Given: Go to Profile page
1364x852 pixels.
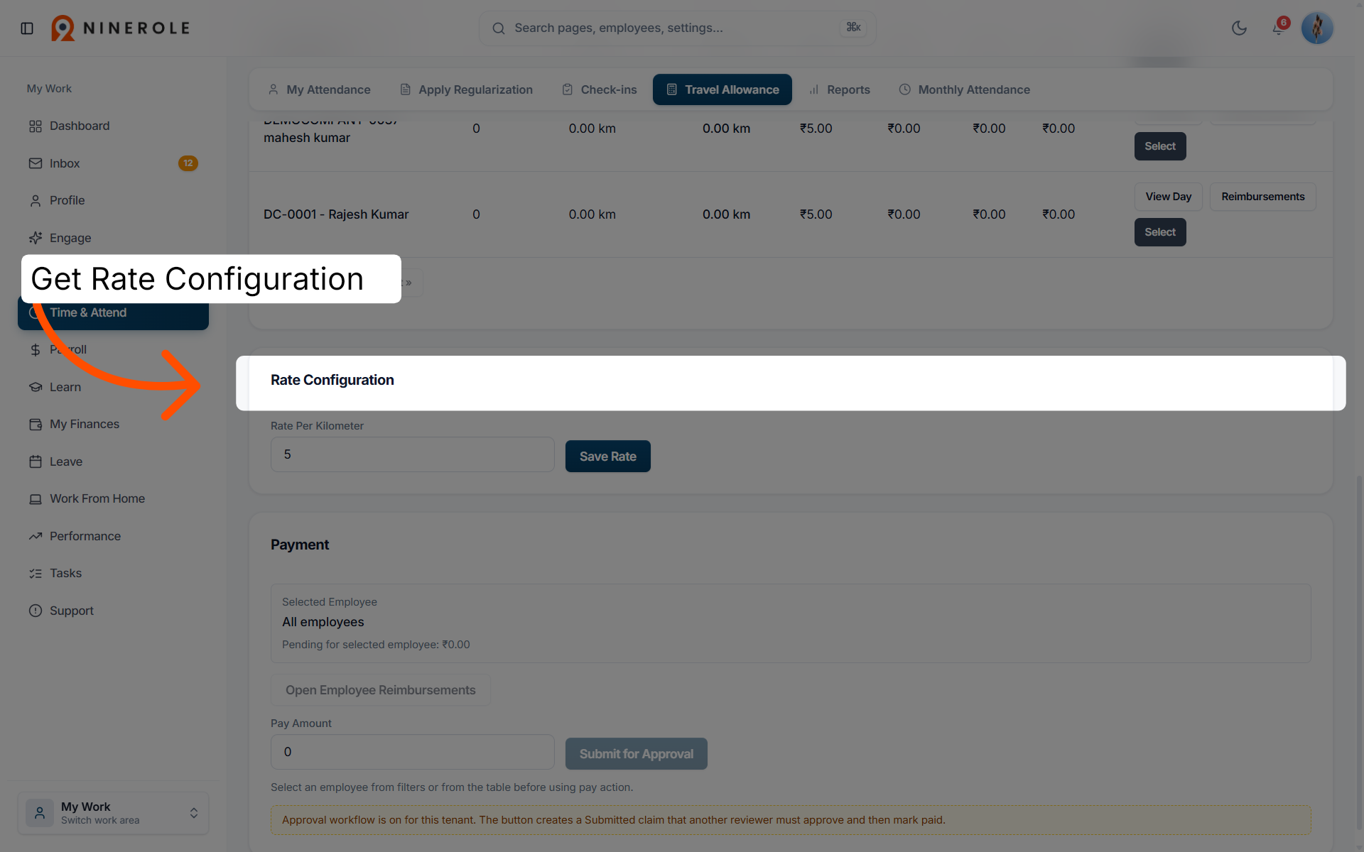Looking at the screenshot, I should tap(114, 200).
